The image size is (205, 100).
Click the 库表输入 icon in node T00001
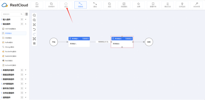coord(70,39)
